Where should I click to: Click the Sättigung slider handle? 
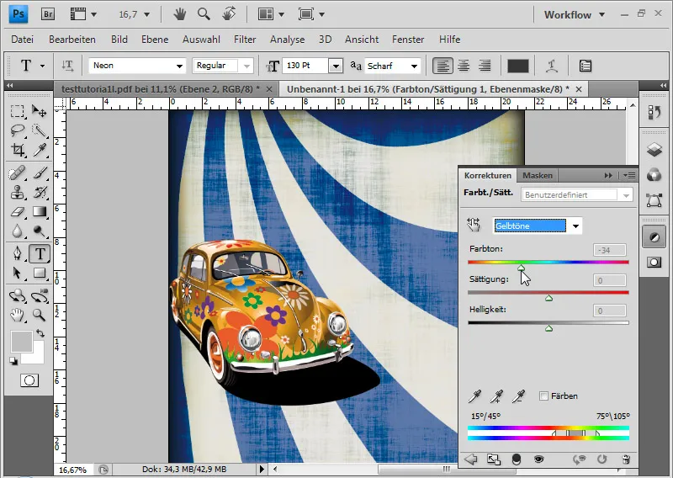(548, 298)
